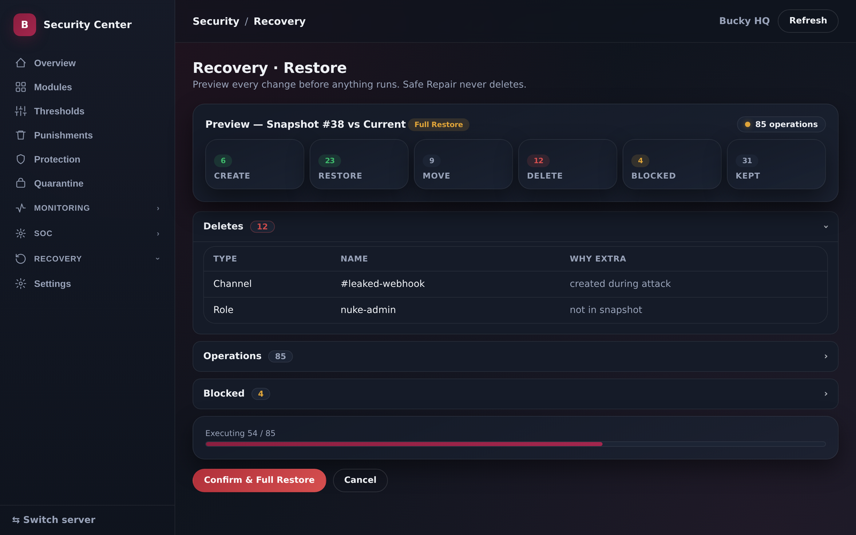Click the Bucky HQ server name
856x535 pixels.
[x=744, y=21]
